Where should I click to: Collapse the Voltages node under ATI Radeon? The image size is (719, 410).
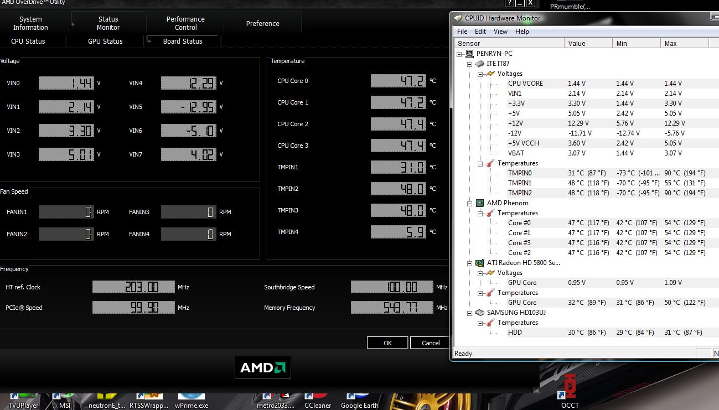[x=480, y=273]
